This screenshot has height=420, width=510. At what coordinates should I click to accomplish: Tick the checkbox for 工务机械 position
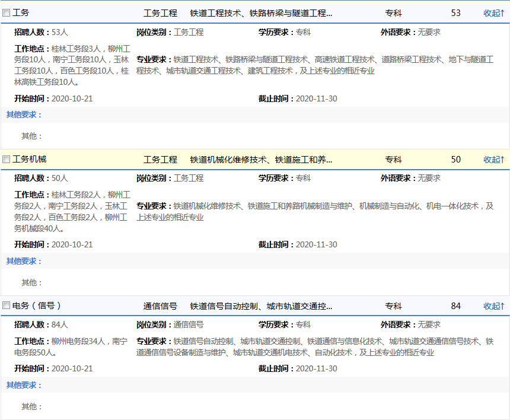pos(7,160)
